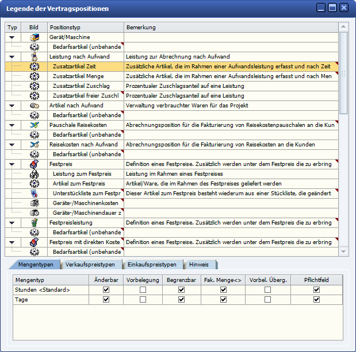The height and width of the screenshot is (352, 356).
Task: Click the Bemerkung column header
Action: (230, 27)
